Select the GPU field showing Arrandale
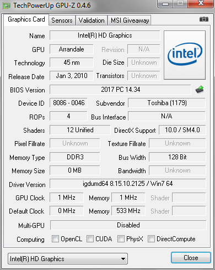215x270 pixels. (x=72, y=49)
